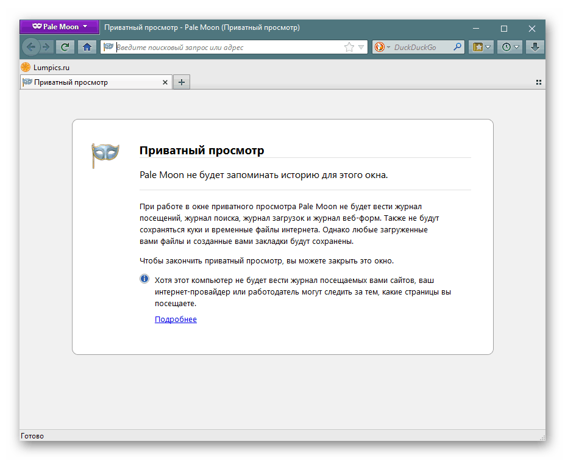This screenshot has height=461, width=565.
Task: Click the Приватный просмотр heading
Action: (202, 150)
